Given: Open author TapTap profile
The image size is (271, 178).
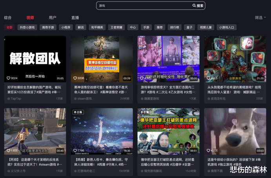Looking at the screenshot, I should [15, 98].
